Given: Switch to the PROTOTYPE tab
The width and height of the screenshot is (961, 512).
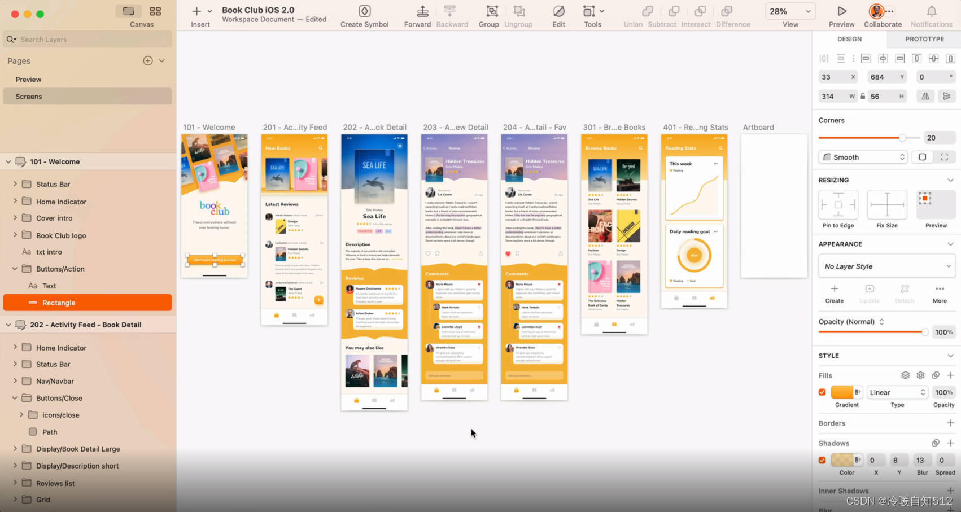Looking at the screenshot, I should pos(924,39).
